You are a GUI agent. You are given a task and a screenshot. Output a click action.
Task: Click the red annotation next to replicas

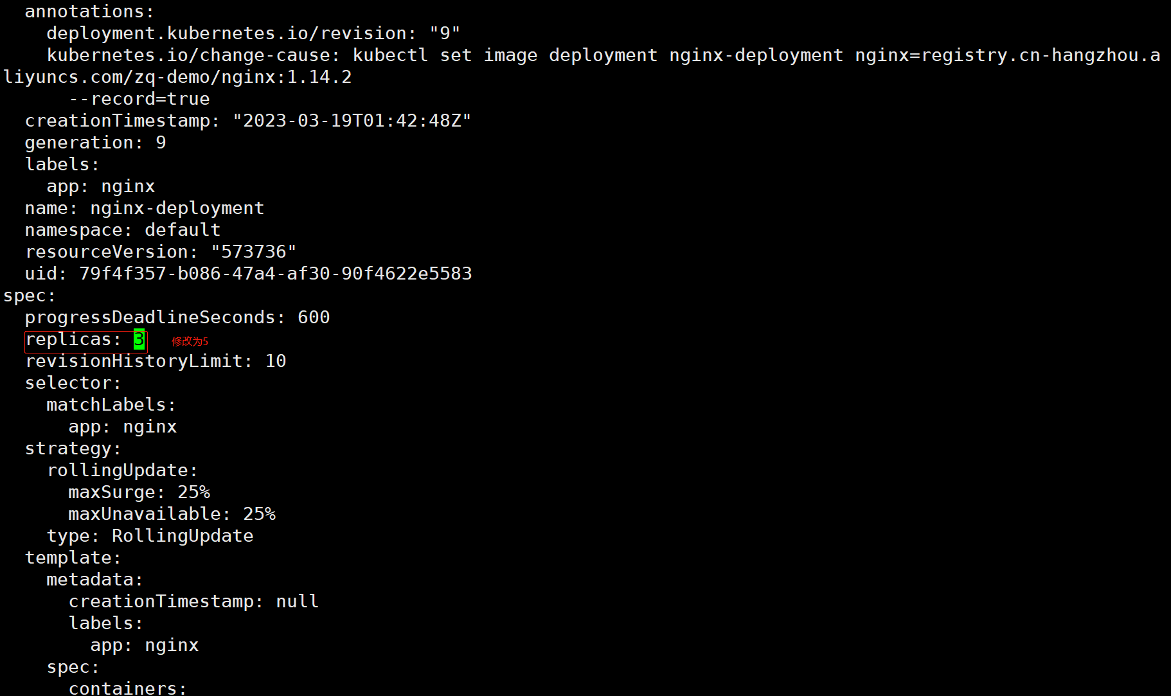(190, 341)
